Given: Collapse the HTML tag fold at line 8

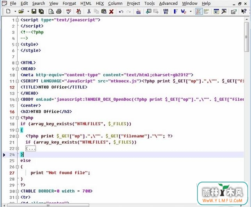Looking at the screenshot, I should pos(17,63).
